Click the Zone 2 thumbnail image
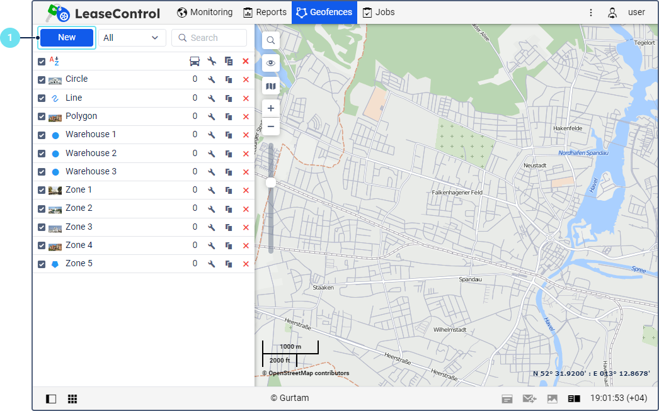659x411 pixels. click(55, 209)
